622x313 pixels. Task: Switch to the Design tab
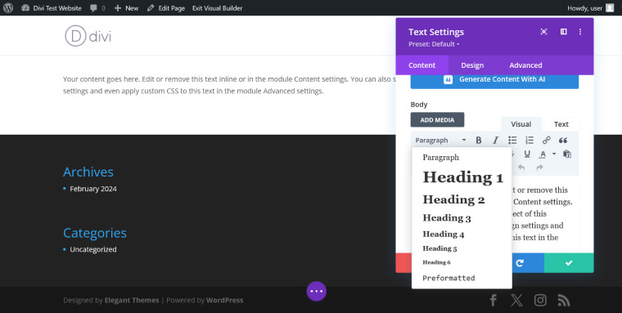(472, 65)
